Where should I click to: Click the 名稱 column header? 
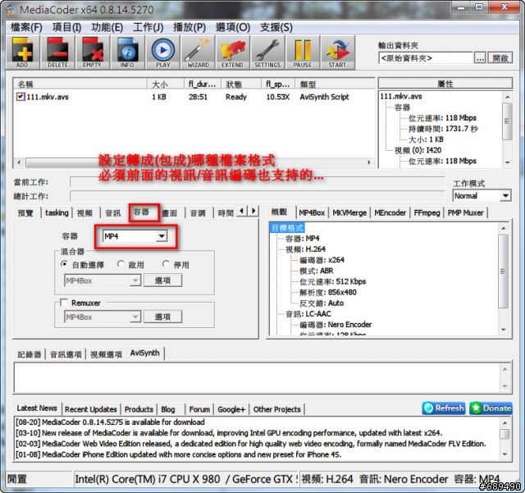tap(80, 84)
